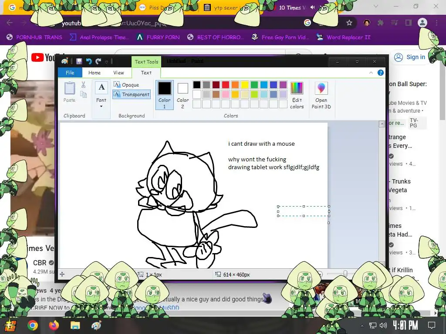Go back in Chrome browser
The image size is (446, 334).
pyautogui.click(x=10, y=23)
